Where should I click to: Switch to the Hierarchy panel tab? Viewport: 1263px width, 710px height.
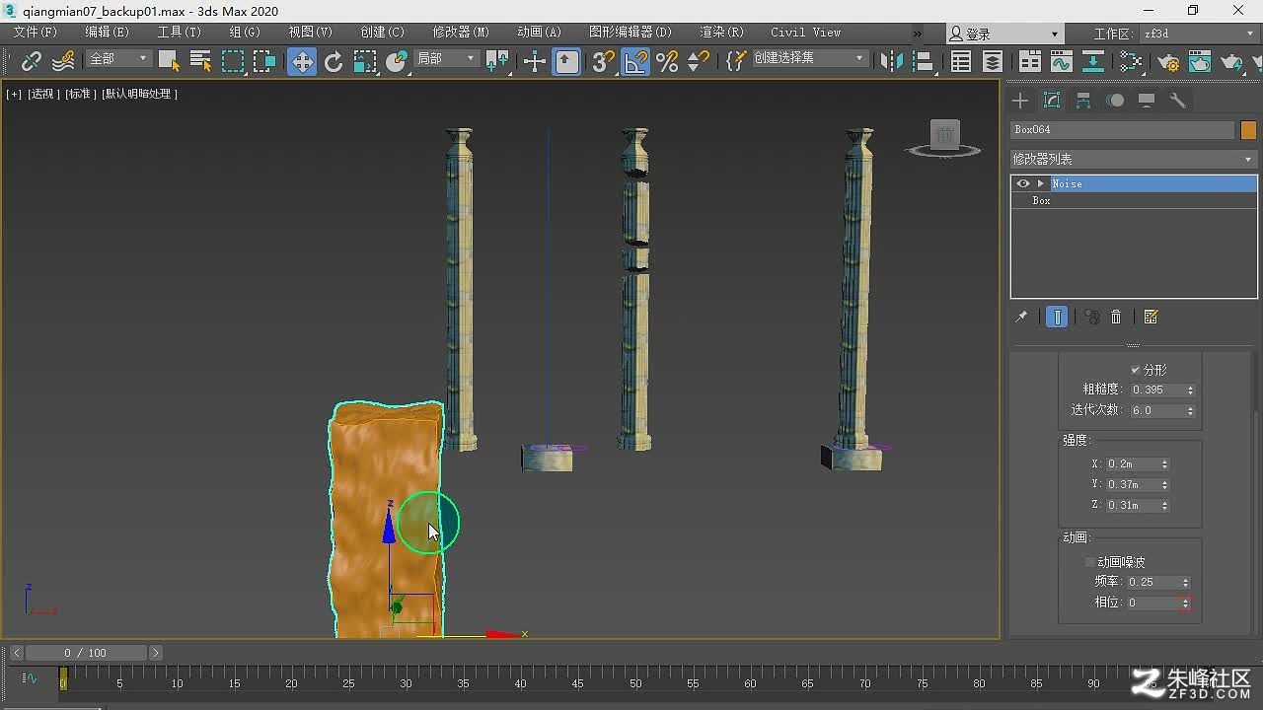[x=1083, y=101]
